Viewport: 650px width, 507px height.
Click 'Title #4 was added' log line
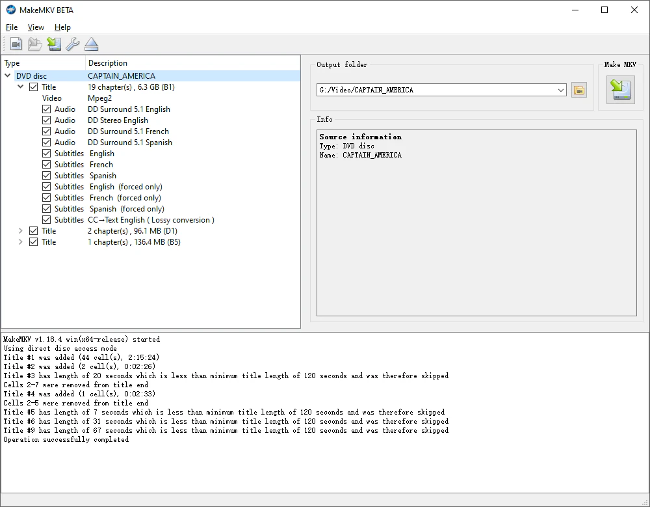[x=79, y=394]
